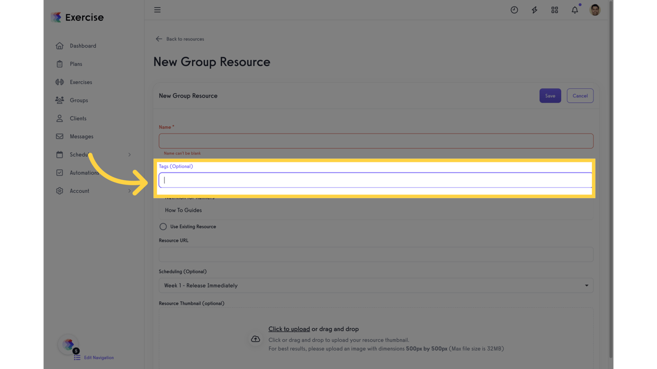Click the Edit Navigation link
The height and width of the screenshot is (369, 657).
(x=99, y=358)
